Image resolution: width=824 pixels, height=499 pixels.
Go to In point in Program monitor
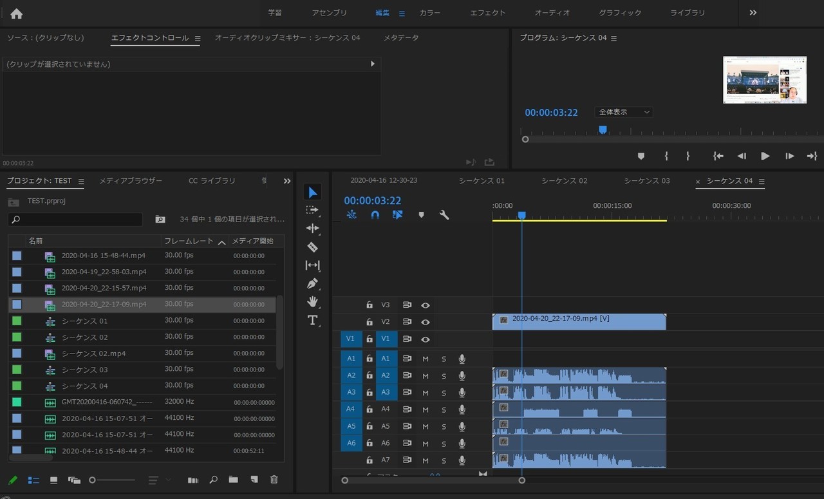point(718,156)
